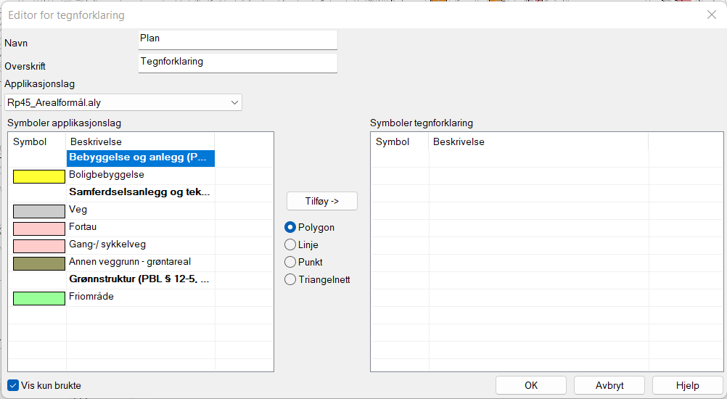Choose the Triangelnett radio option
The width and height of the screenshot is (727, 399).
290,279
